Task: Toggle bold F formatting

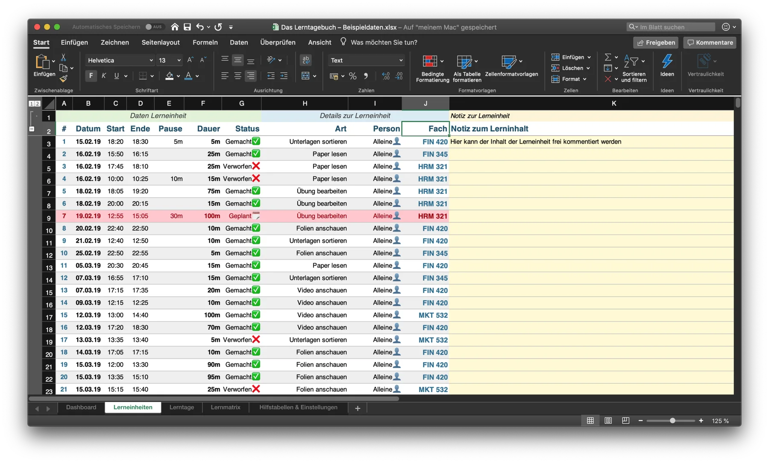Action: [91, 76]
